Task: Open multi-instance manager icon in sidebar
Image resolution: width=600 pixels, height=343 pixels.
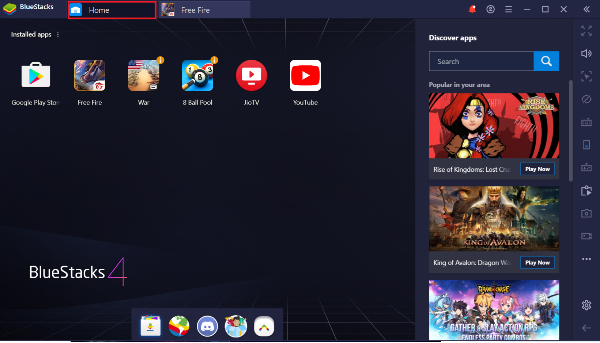Action: coord(586,190)
